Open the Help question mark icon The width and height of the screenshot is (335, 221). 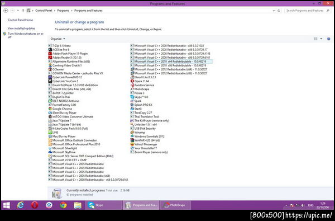coord(329,39)
